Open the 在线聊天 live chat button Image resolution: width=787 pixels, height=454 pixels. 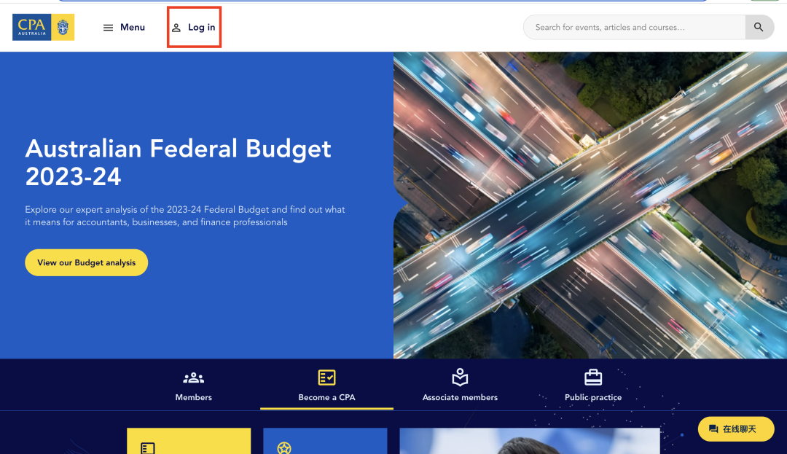(x=736, y=429)
